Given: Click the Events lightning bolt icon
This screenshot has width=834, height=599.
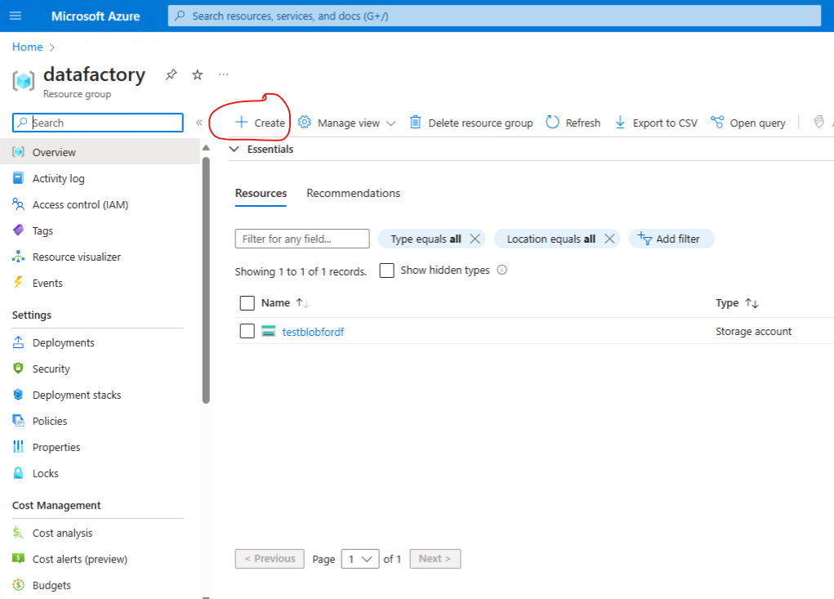Looking at the screenshot, I should [18, 283].
